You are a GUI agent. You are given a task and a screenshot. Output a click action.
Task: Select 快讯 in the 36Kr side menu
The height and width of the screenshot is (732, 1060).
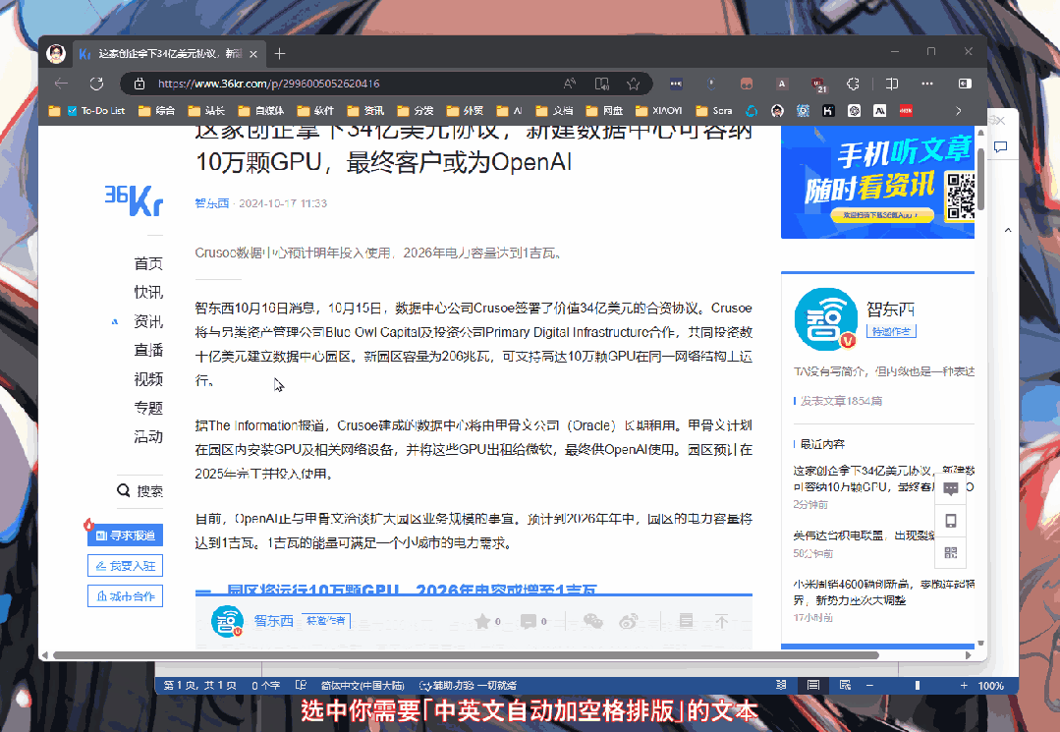coord(148,292)
